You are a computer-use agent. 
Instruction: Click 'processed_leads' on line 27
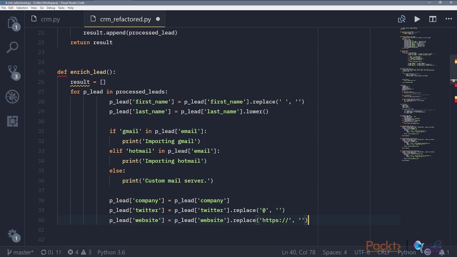pos(140,92)
